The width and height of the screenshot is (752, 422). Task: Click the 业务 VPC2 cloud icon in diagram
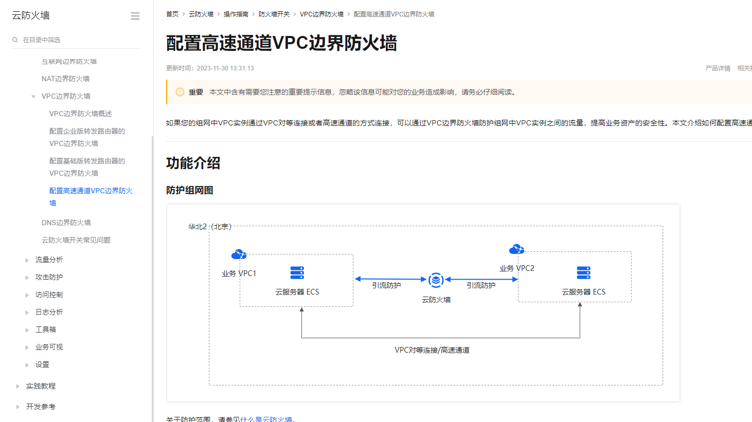click(516, 249)
